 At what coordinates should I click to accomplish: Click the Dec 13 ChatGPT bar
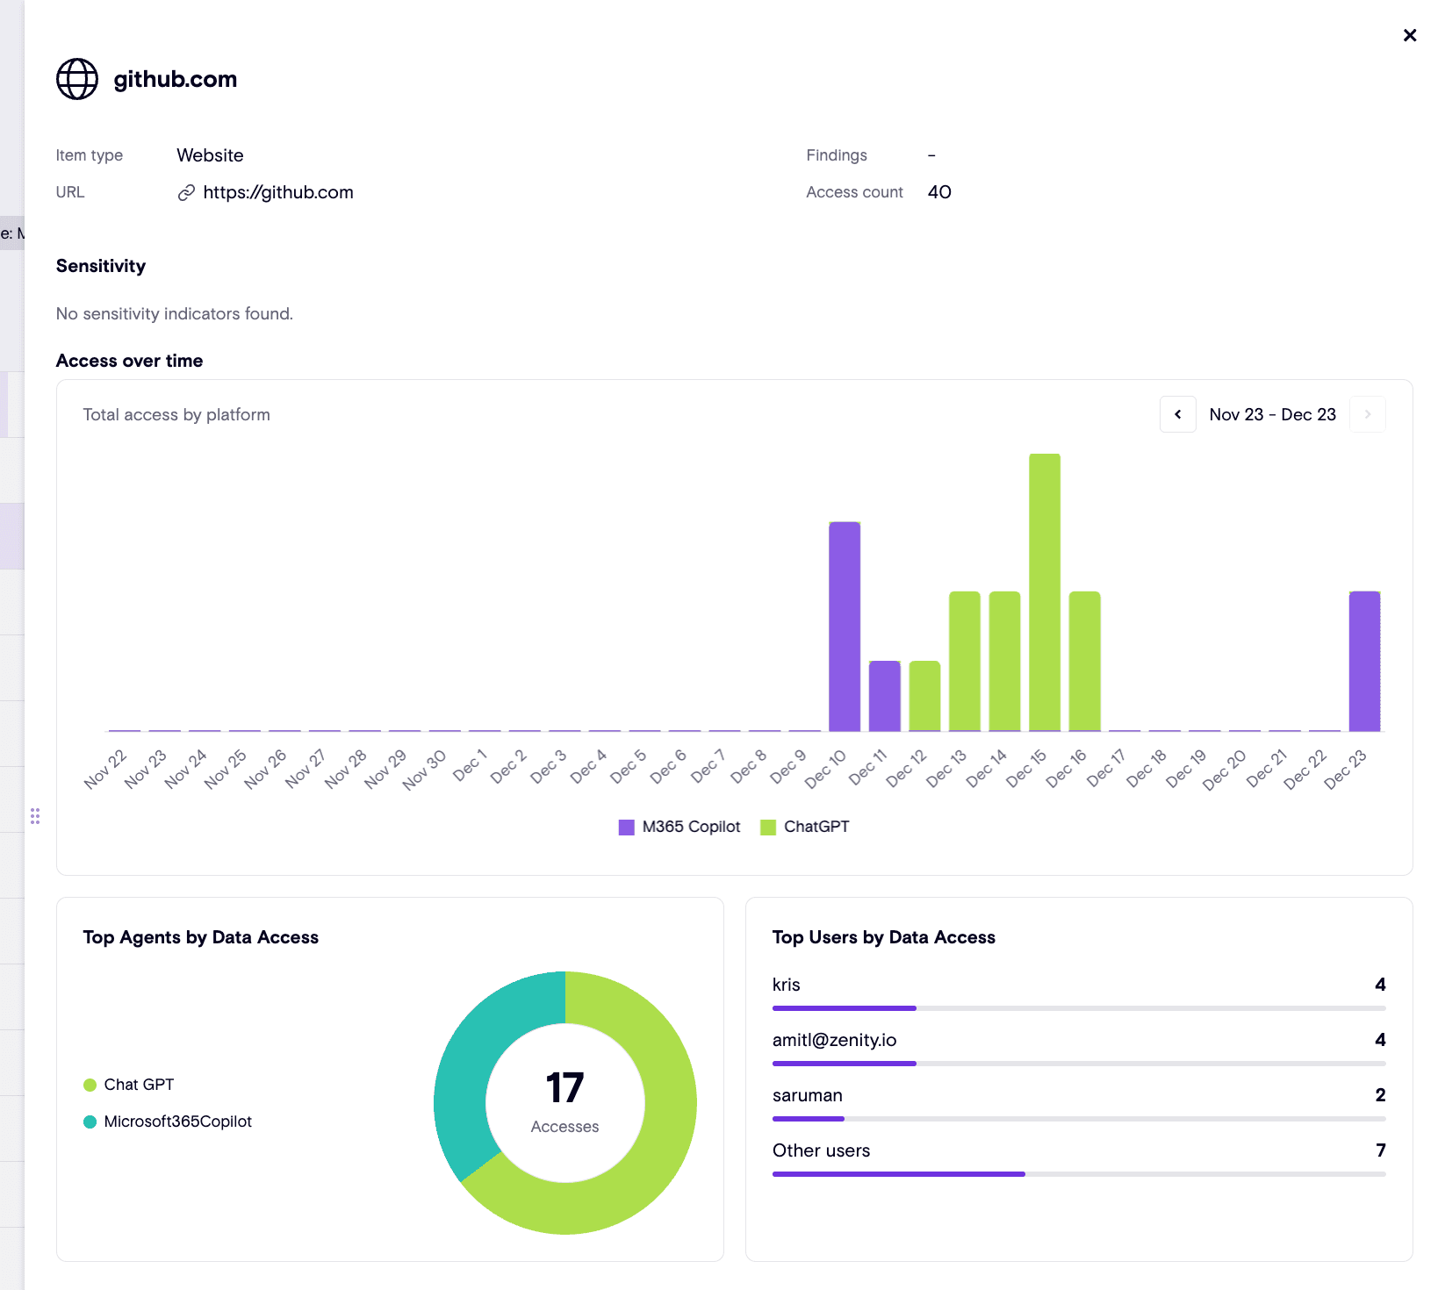click(965, 661)
